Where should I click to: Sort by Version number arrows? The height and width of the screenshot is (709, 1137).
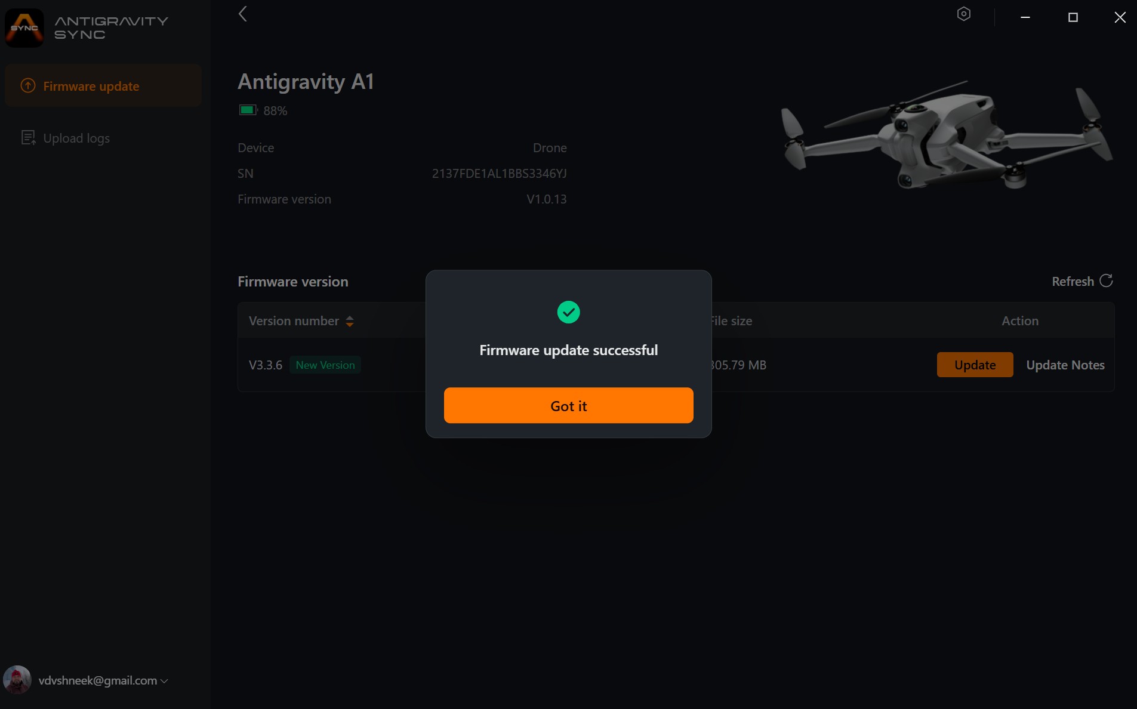350,321
